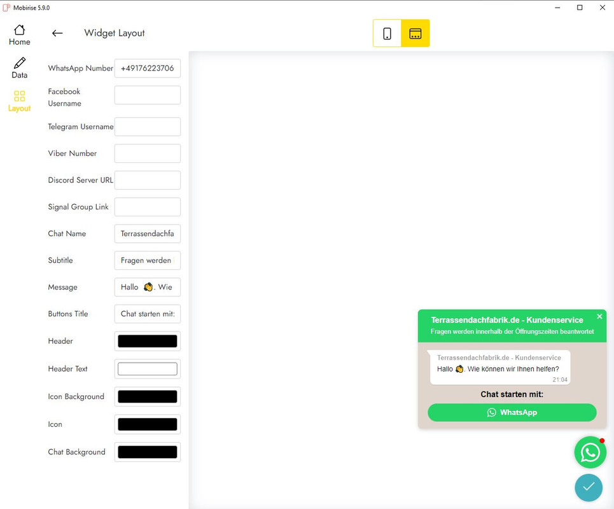Click the Message input field
Image resolution: width=614 pixels, height=509 pixels.
[147, 287]
